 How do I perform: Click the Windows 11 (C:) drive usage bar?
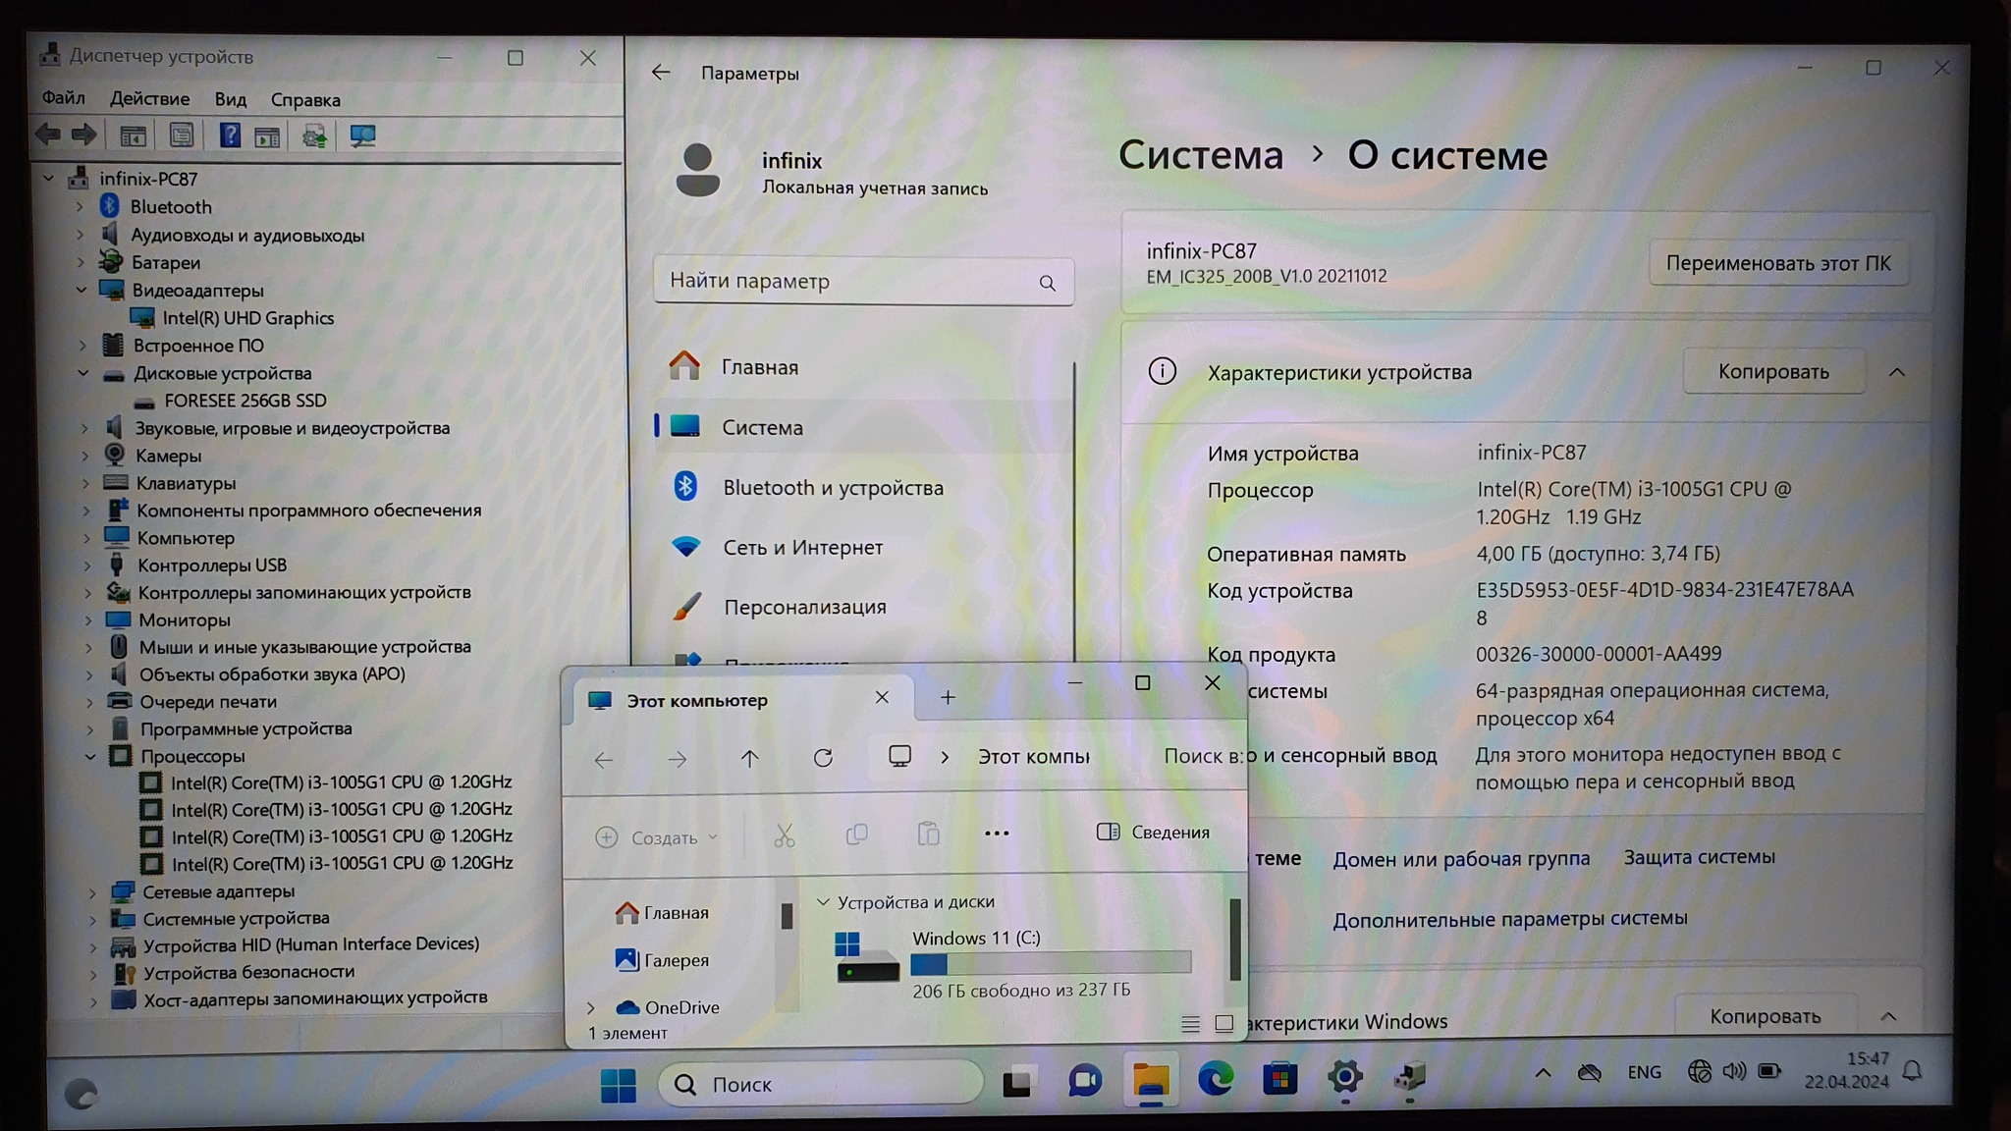[1050, 964]
